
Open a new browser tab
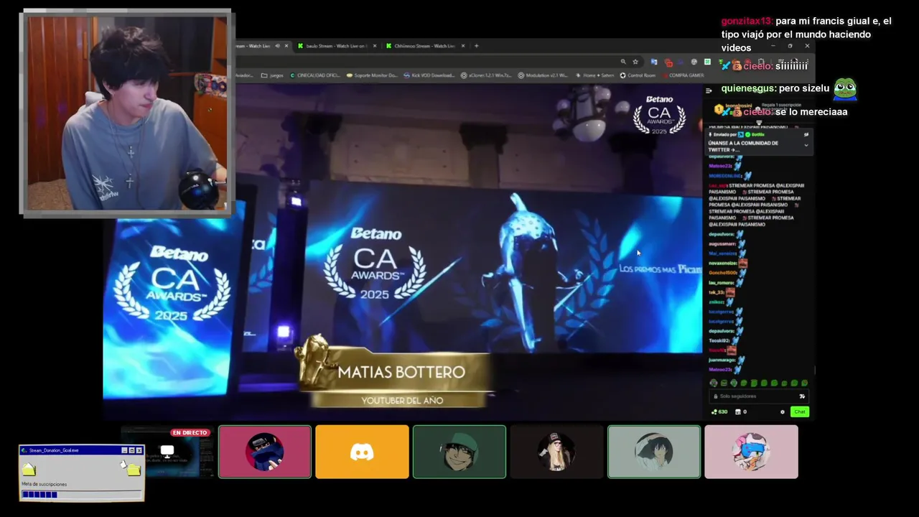tap(477, 46)
